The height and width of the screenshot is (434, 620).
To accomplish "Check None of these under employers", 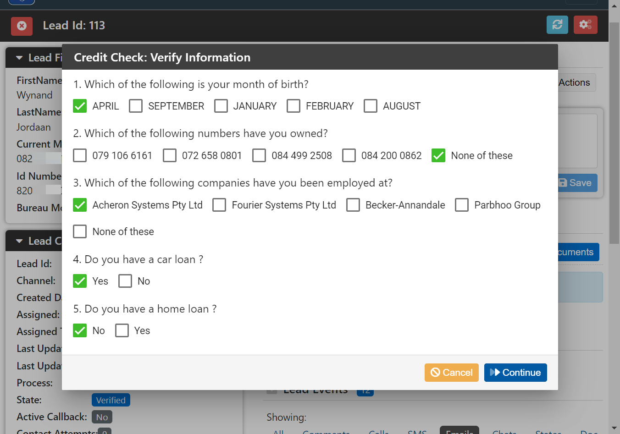I will pyautogui.click(x=80, y=231).
